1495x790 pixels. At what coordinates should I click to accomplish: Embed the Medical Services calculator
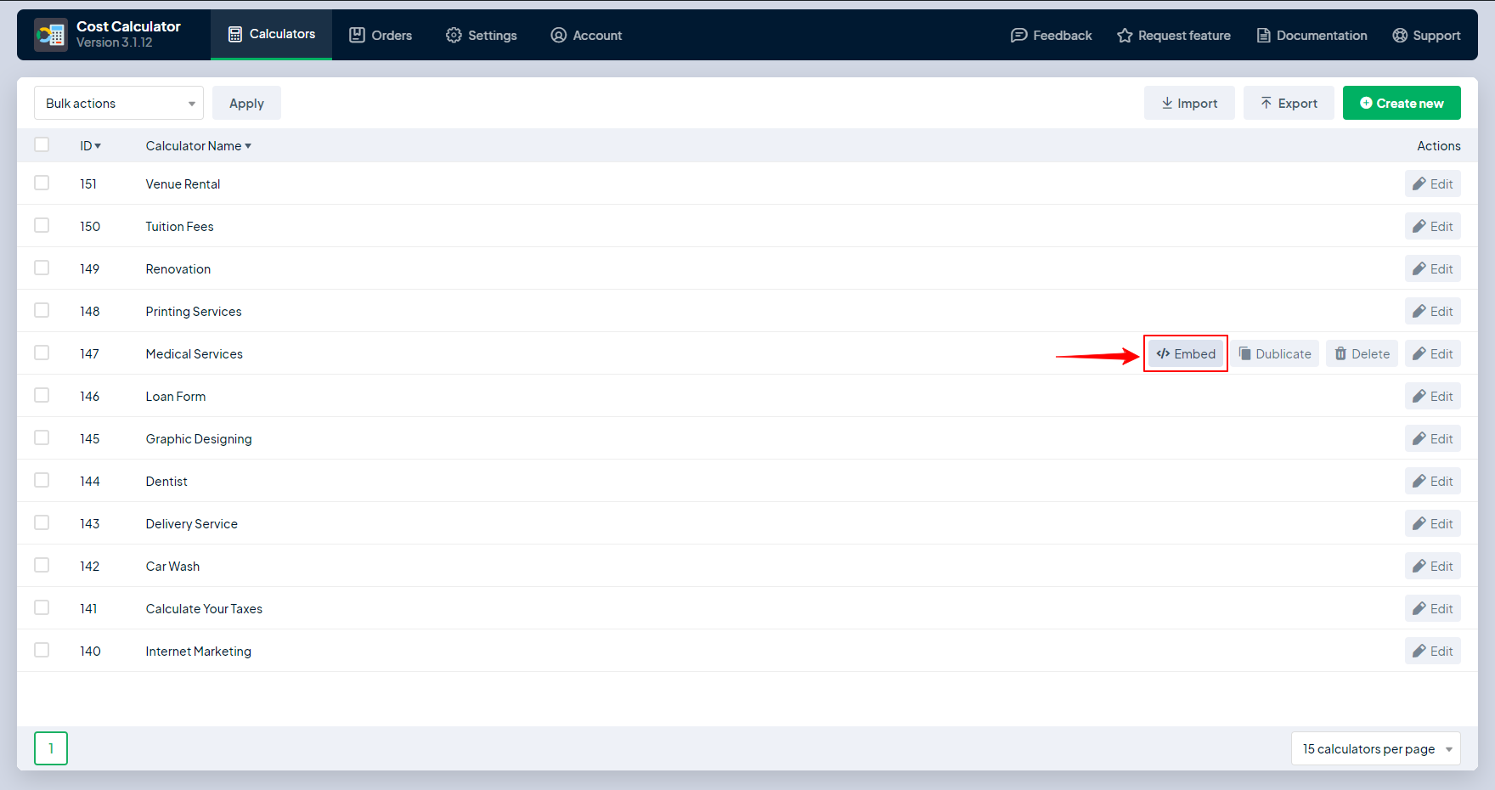coord(1186,353)
